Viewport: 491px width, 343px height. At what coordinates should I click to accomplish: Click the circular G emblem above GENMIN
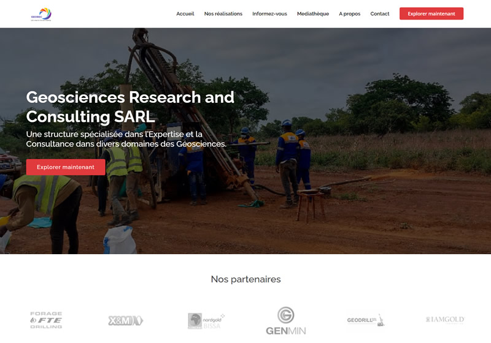[285, 315]
